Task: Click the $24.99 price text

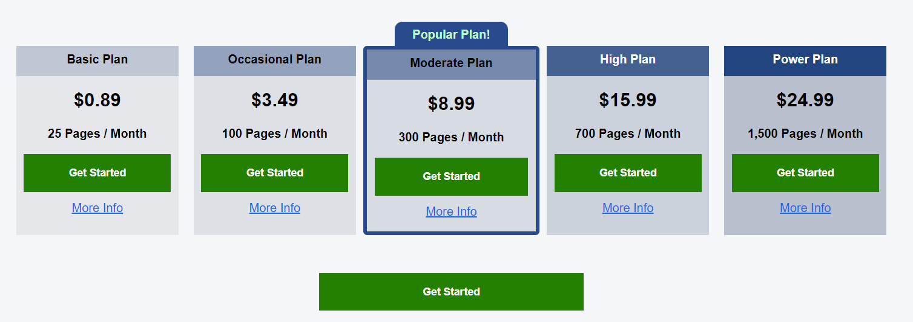Action: point(805,100)
